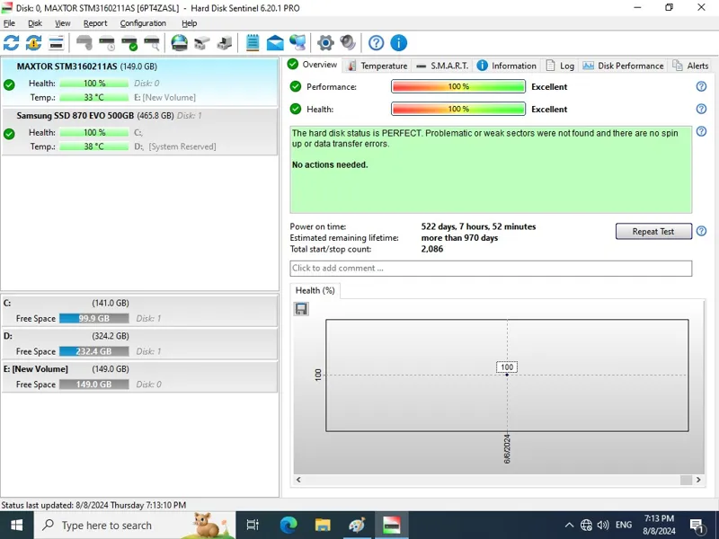Open the View menu

[x=63, y=23]
